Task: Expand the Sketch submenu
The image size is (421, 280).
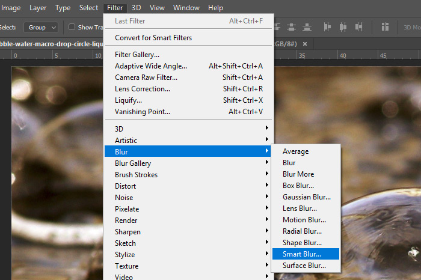Action: click(x=188, y=243)
